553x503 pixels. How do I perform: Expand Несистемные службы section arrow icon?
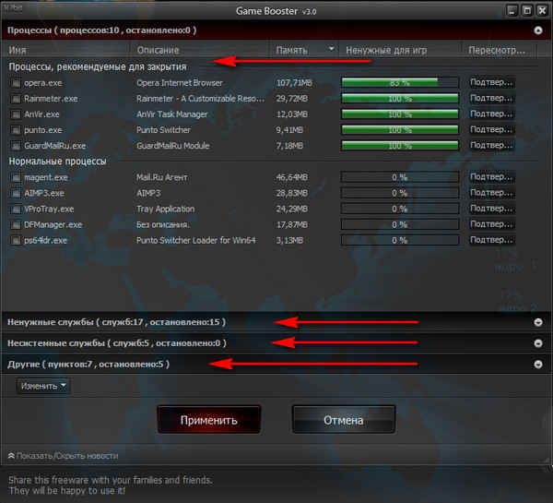click(x=537, y=343)
